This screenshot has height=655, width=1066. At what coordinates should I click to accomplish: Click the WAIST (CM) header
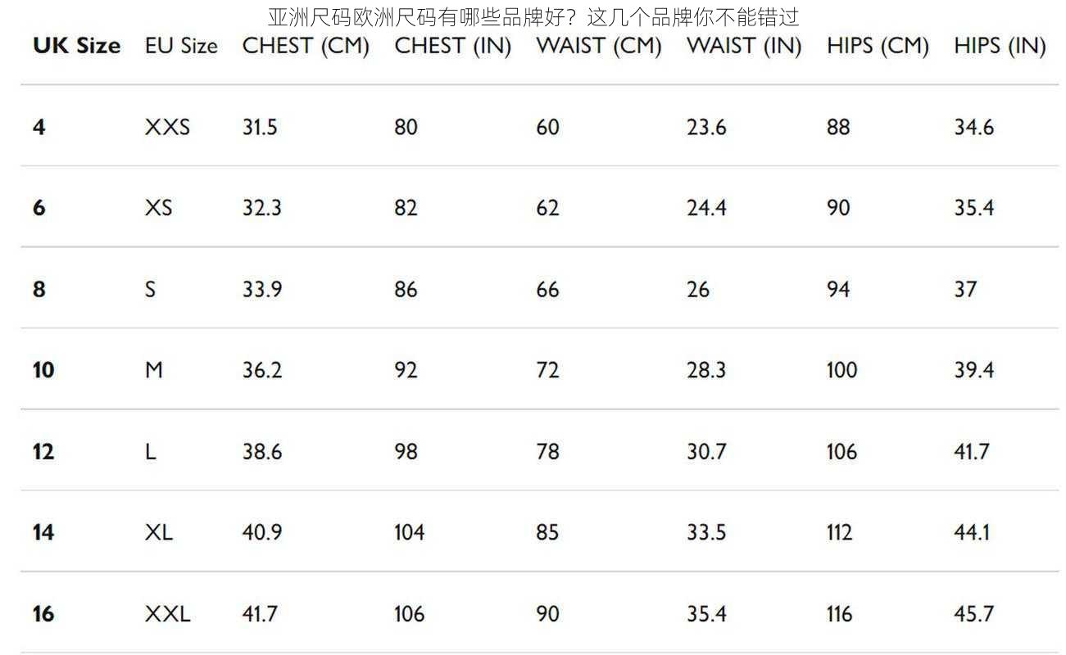[x=599, y=46]
